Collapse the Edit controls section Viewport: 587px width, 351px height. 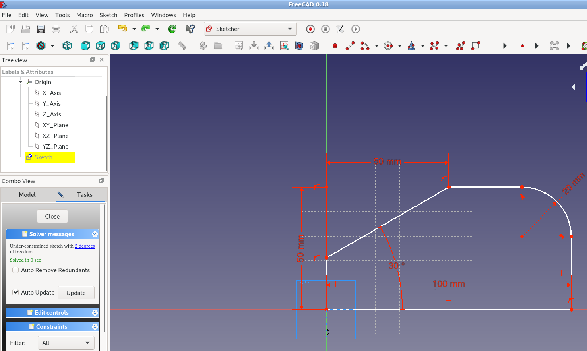95,313
